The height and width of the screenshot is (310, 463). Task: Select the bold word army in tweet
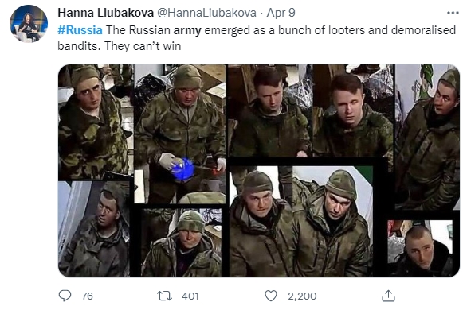point(187,30)
